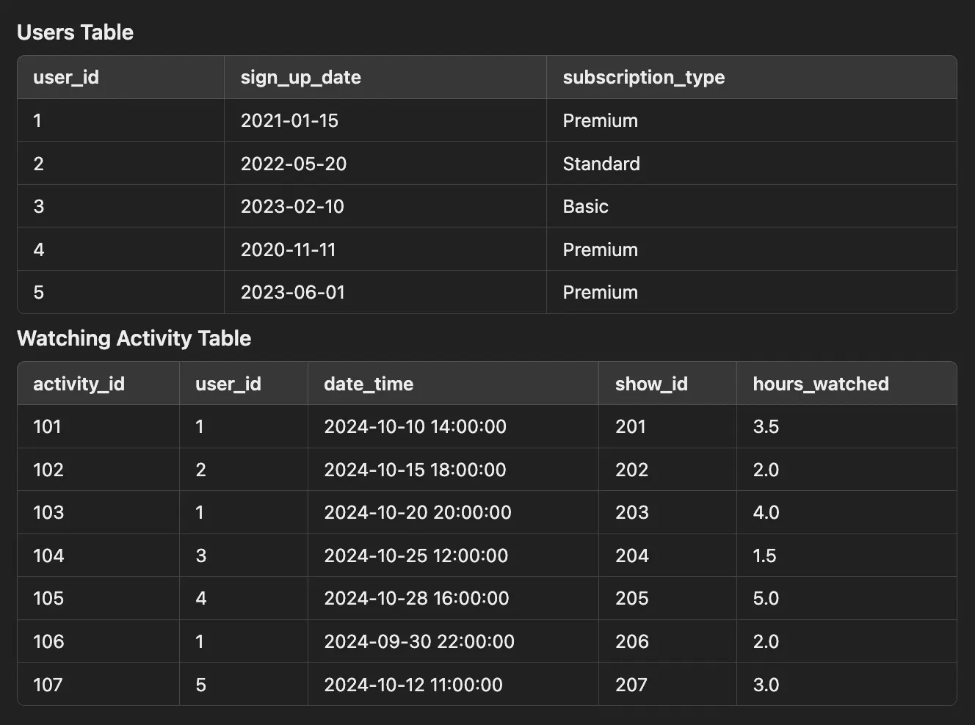The width and height of the screenshot is (975, 725).
Task: Select the hours_watched value 3.5
Action: coord(766,426)
